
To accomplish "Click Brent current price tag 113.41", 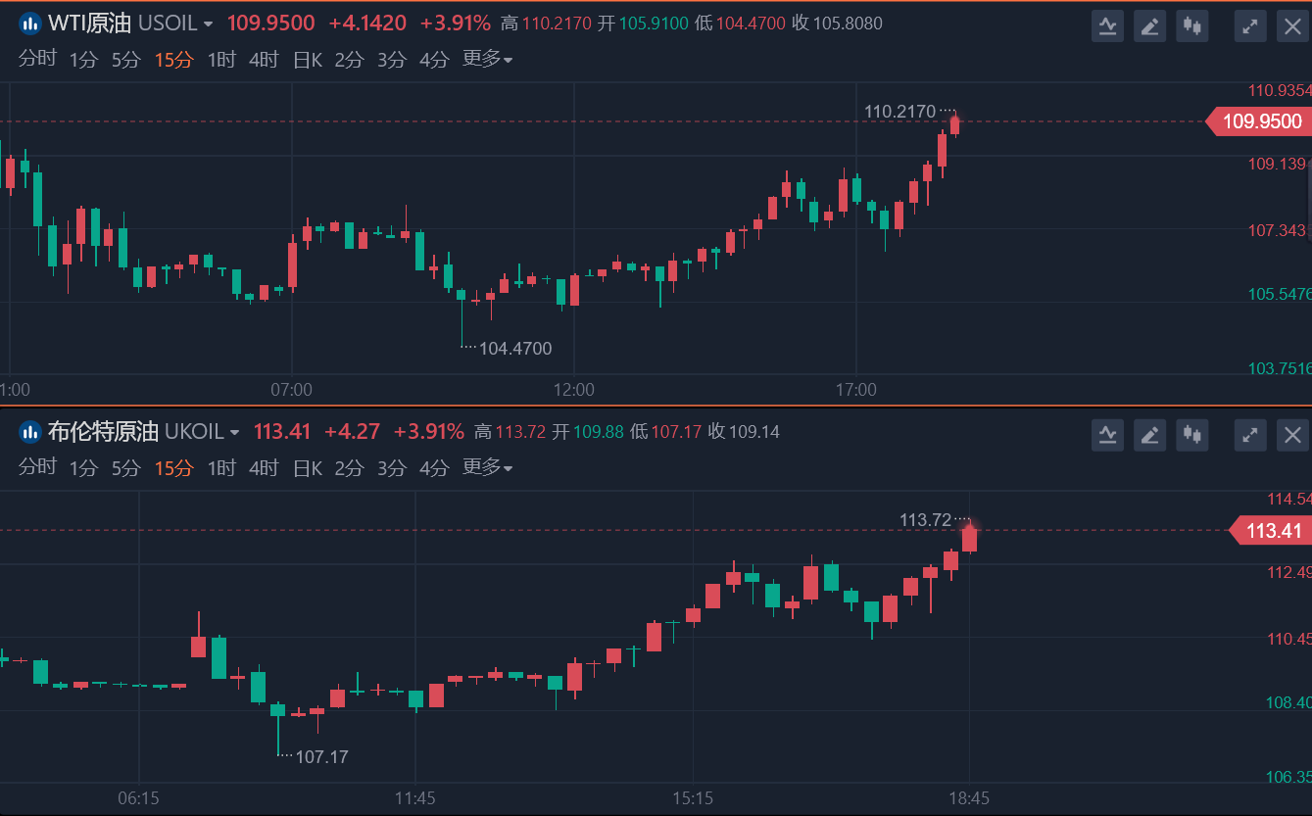I will click(x=1270, y=531).
